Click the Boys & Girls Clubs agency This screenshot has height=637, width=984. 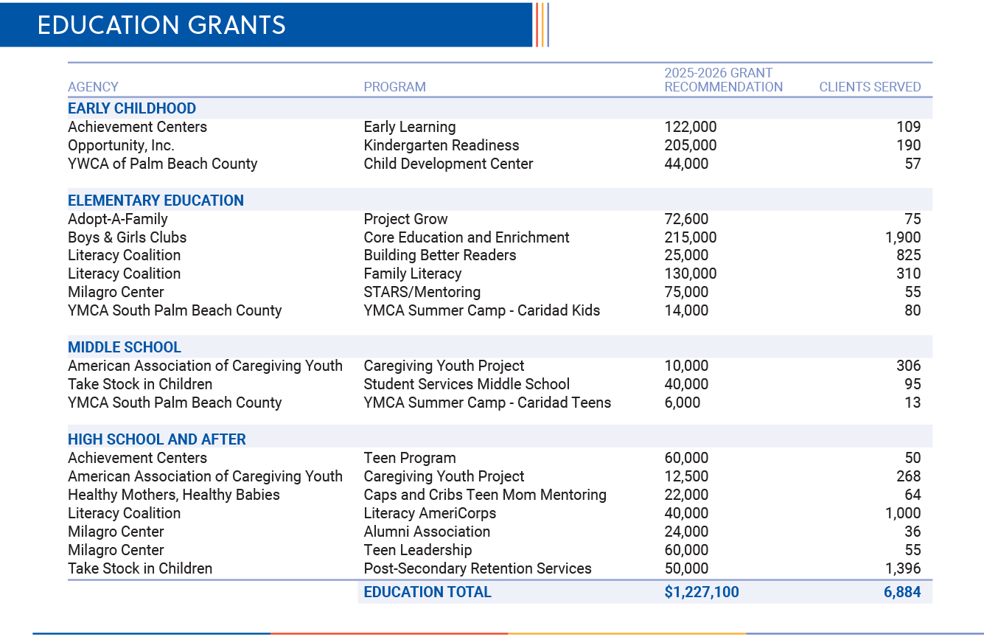127,237
